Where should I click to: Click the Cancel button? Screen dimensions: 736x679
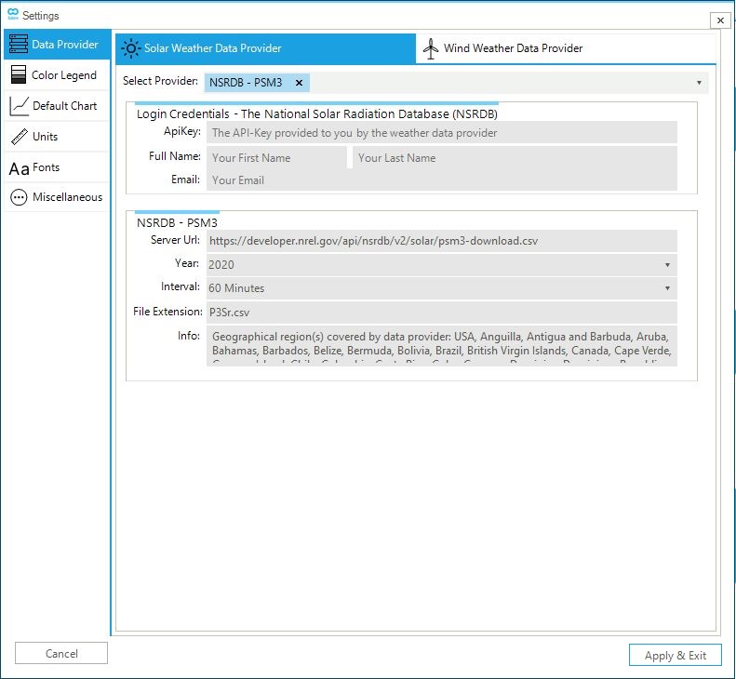point(61,653)
